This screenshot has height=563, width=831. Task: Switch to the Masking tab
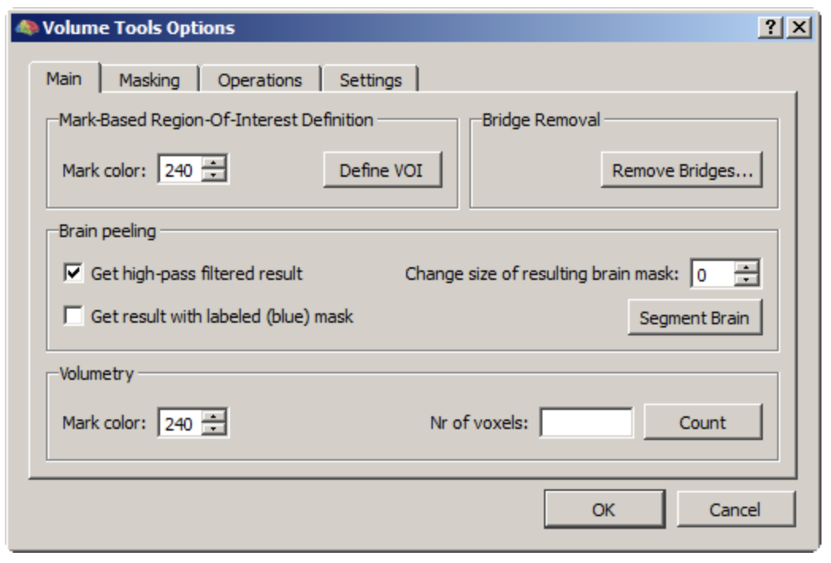coord(149,80)
